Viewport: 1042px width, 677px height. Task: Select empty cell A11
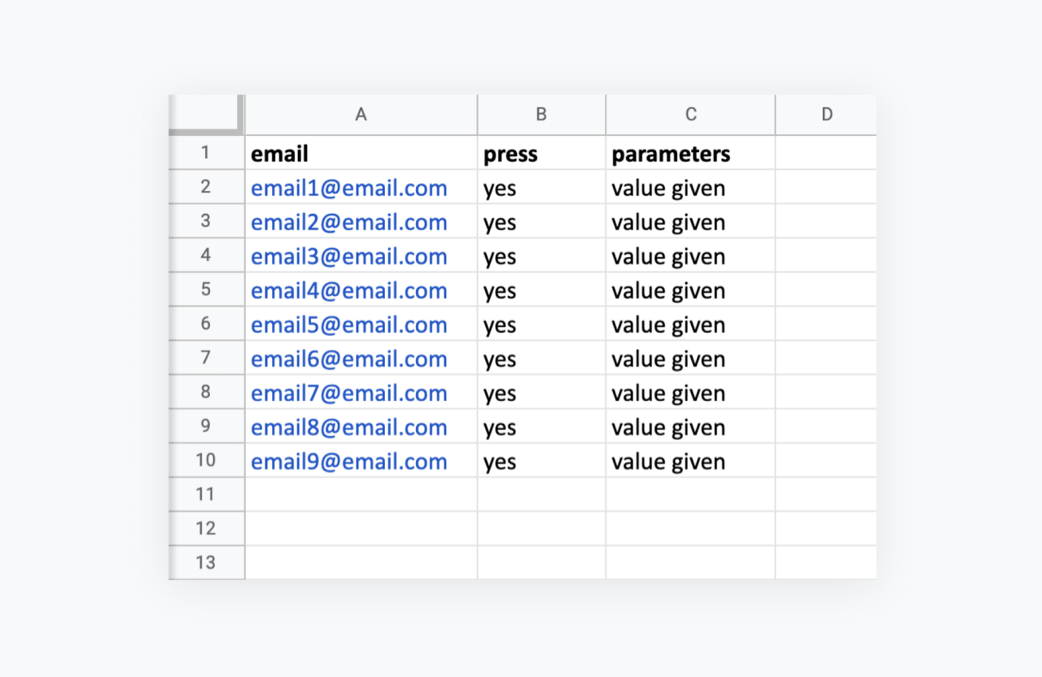pos(361,494)
